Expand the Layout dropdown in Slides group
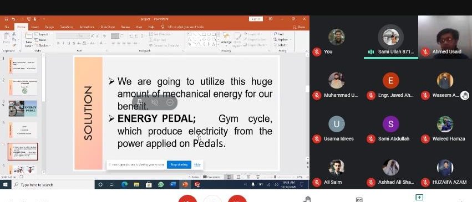Screen dimensions: 472x202 click(x=42, y=34)
